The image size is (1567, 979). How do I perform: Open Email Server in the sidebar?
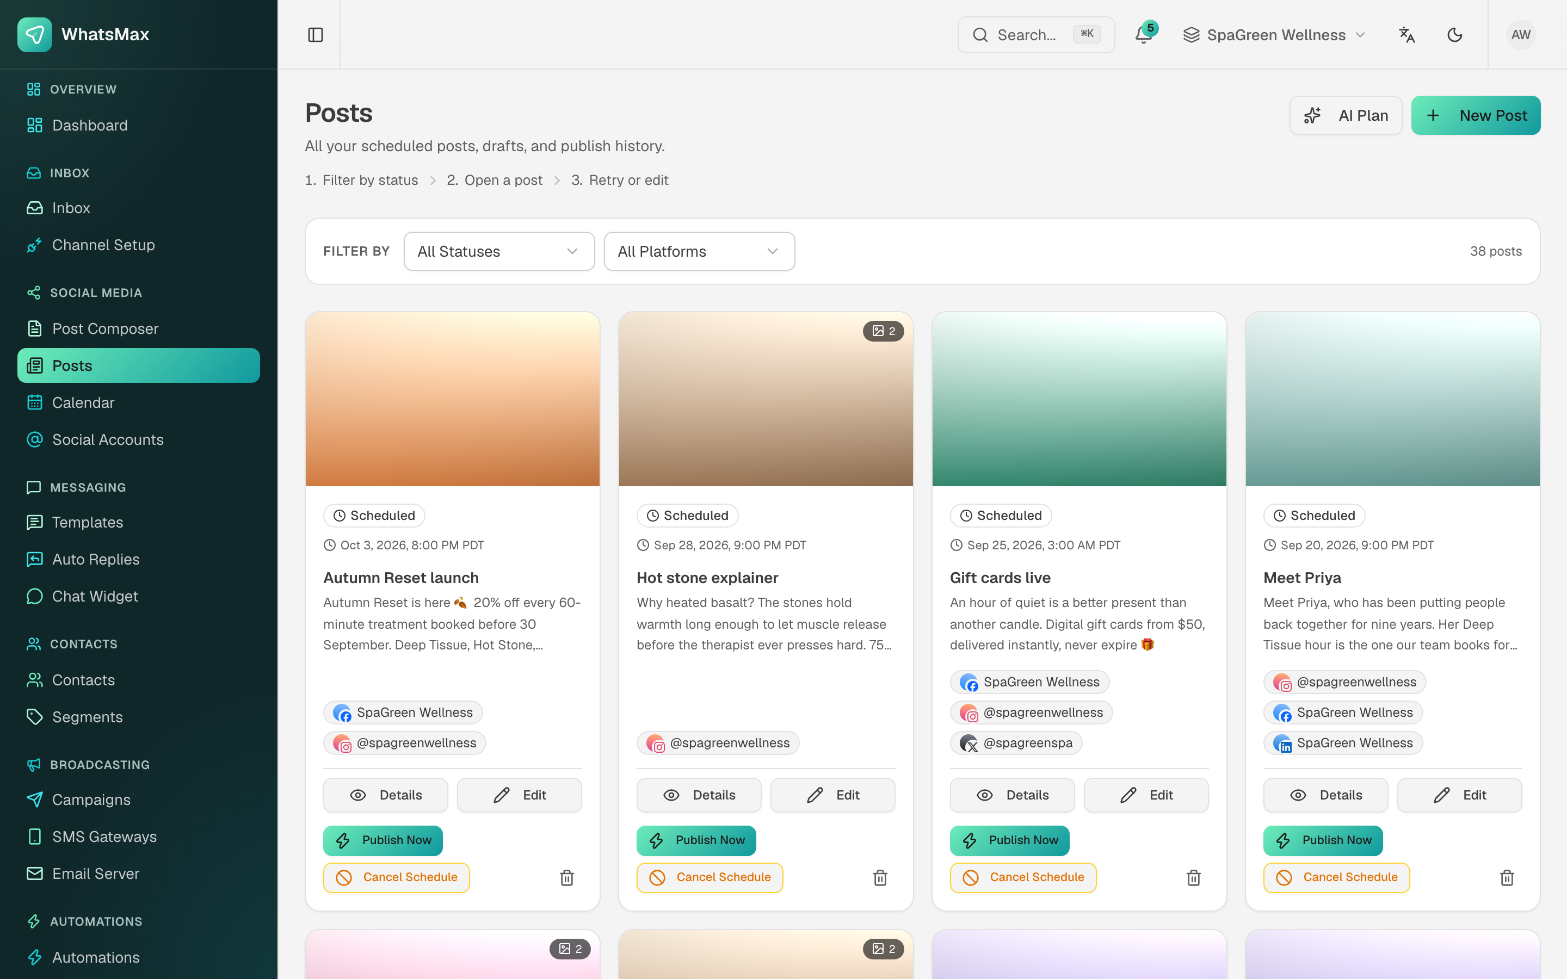pyautogui.click(x=139, y=873)
